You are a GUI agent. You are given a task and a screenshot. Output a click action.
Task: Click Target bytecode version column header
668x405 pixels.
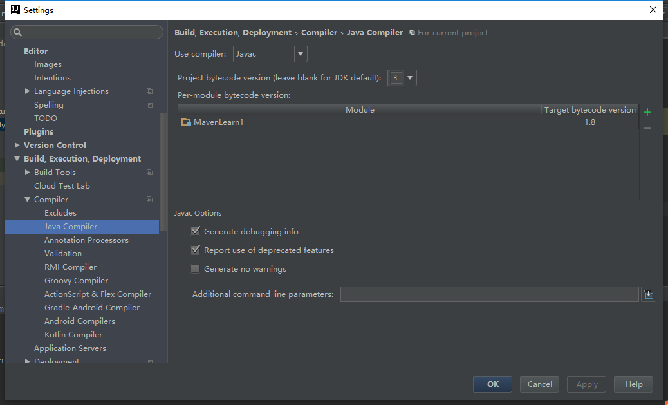589,110
